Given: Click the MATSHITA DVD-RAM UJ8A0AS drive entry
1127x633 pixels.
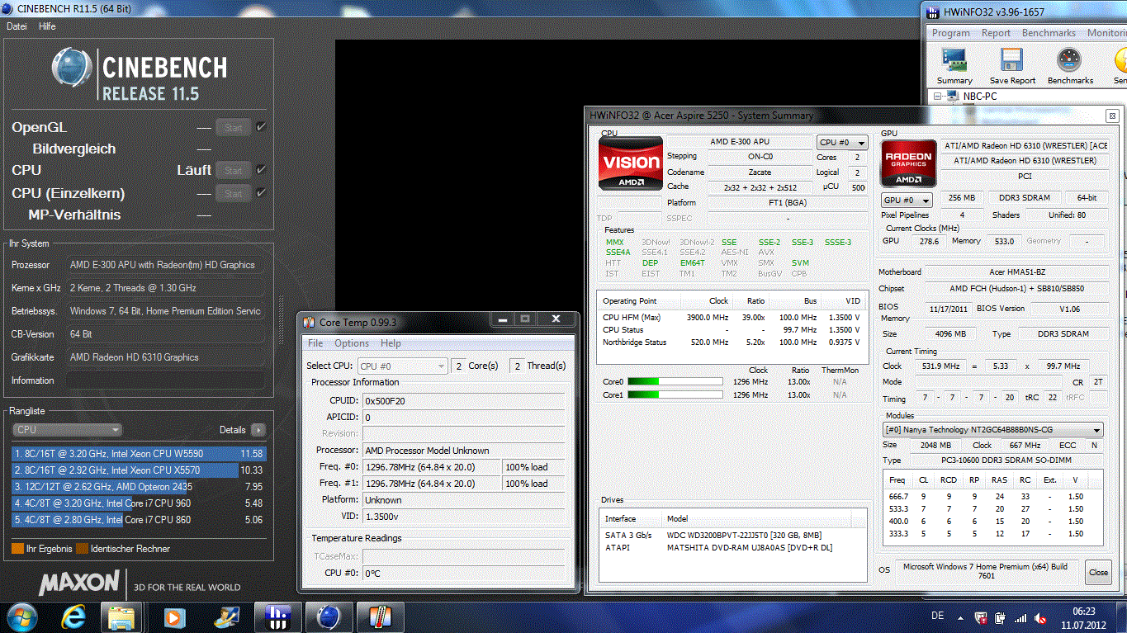Looking at the screenshot, I should pyautogui.click(x=733, y=547).
